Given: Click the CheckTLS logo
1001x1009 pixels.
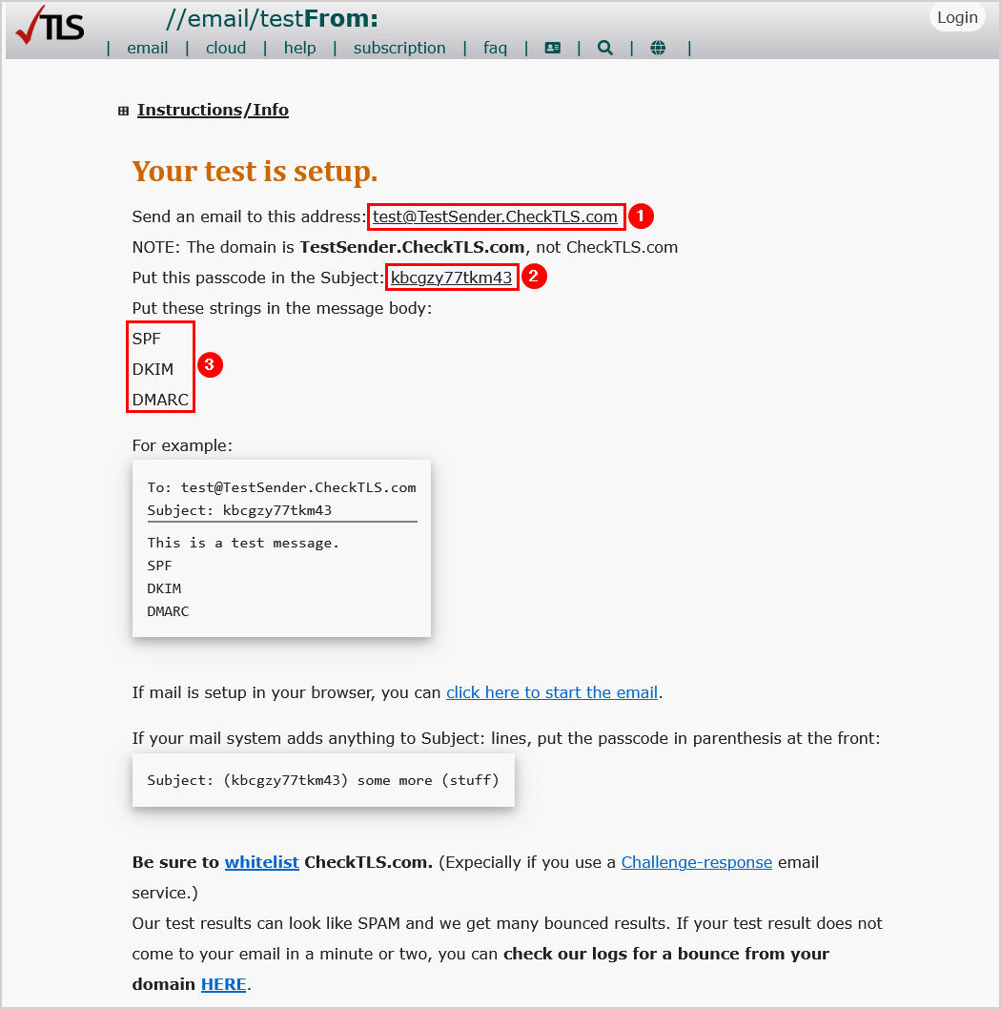Looking at the screenshot, I should coord(51,26).
